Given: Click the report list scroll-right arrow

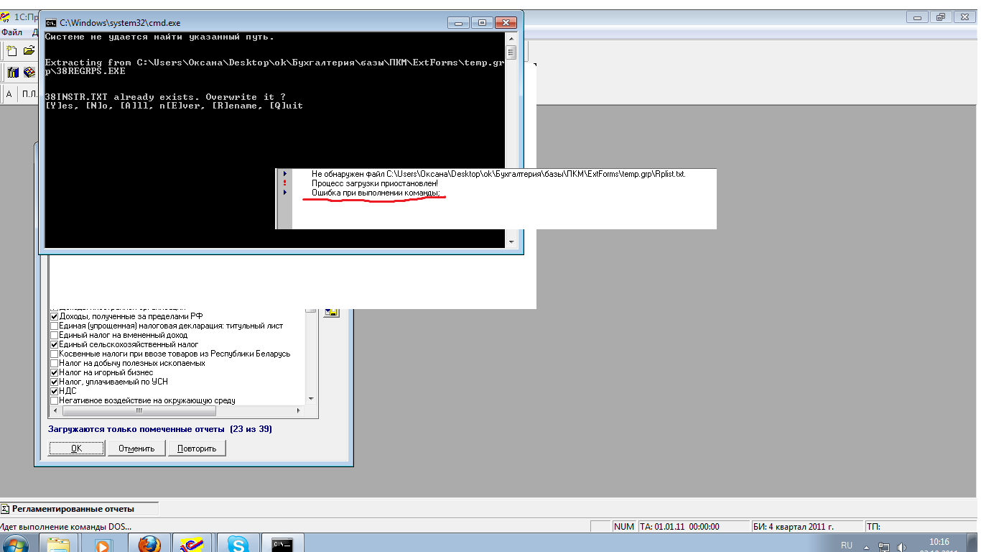Looking at the screenshot, I should point(299,412).
